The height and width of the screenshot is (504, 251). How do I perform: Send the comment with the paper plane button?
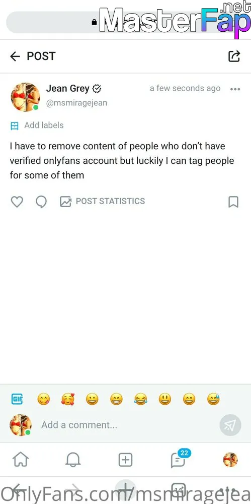click(x=230, y=425)
